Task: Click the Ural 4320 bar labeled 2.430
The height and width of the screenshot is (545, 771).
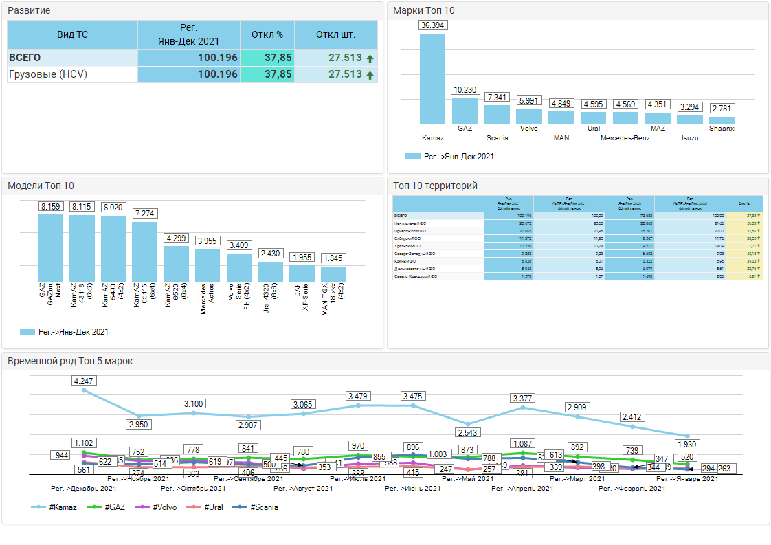Action: [x=271, y=271]
